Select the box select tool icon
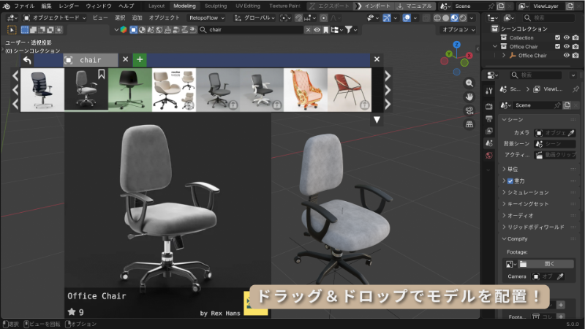The width and height of the screenshot is (585, 329). pos(25,29)
